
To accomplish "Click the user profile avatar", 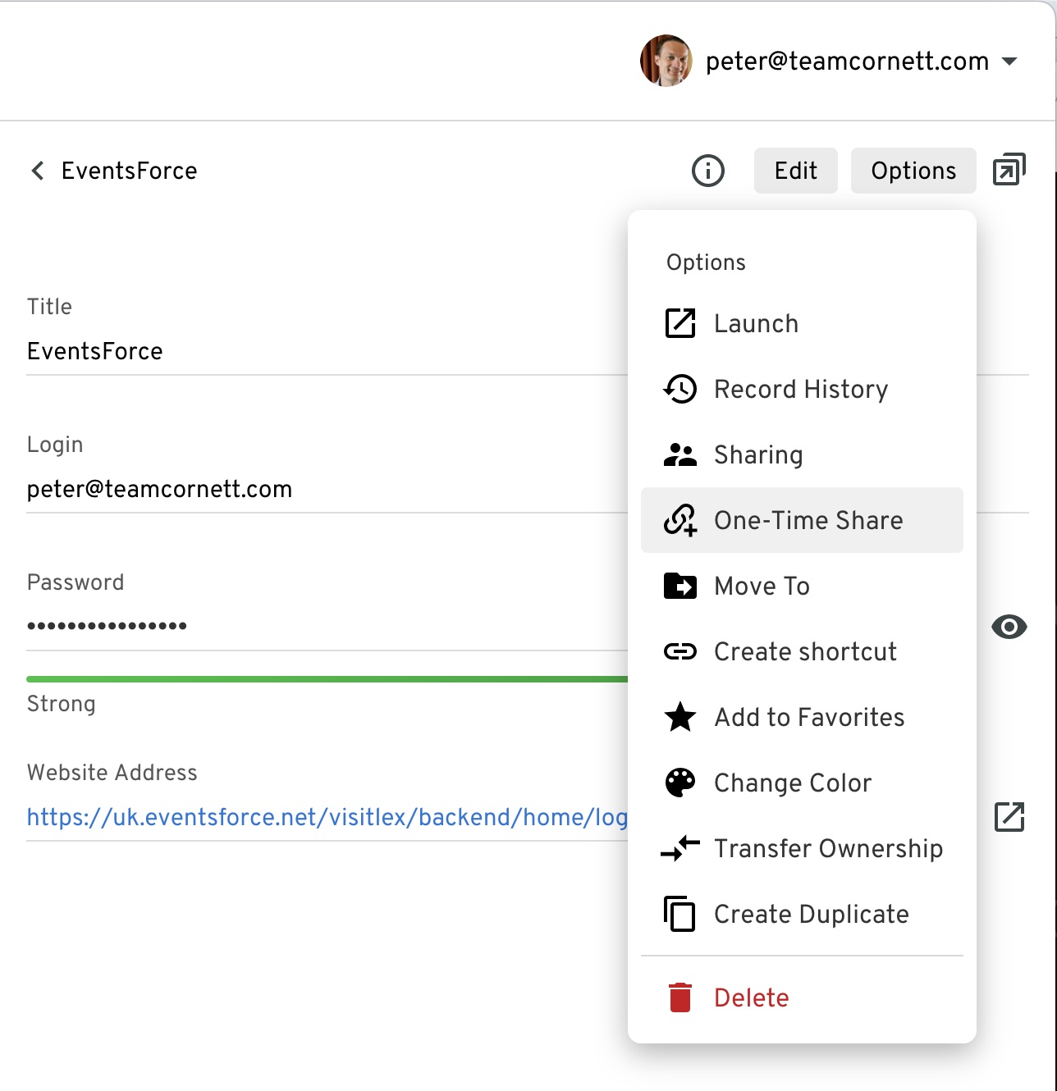I will coord(666,61).
